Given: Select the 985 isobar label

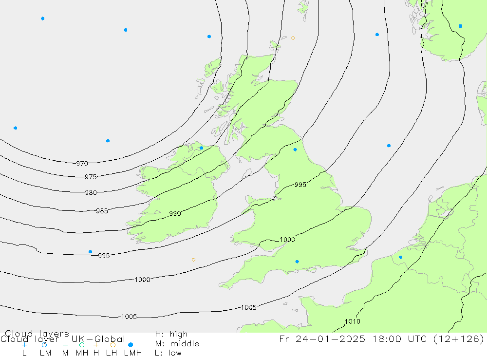Looking at the screenshot, I should [x=102, y=211].
